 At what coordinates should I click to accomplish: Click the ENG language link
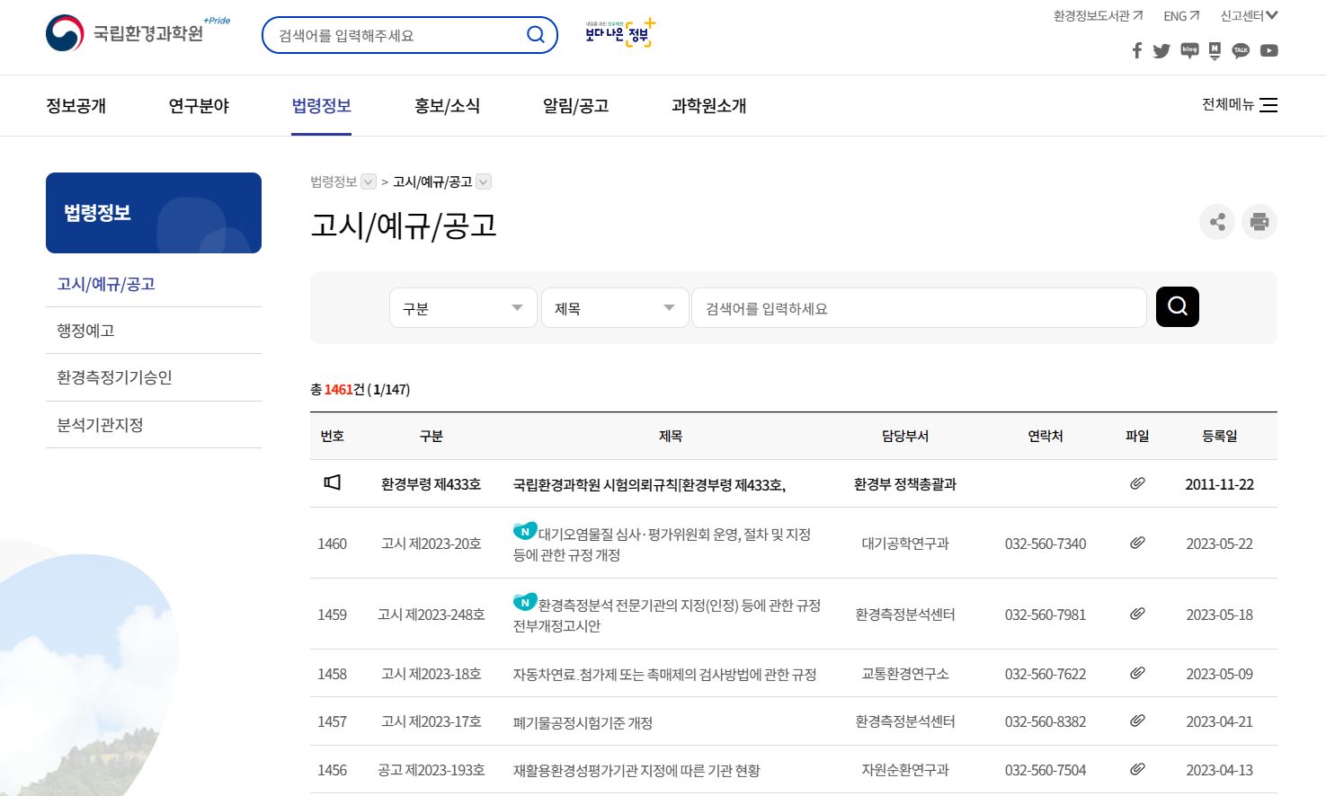(x=1180, y=15)
